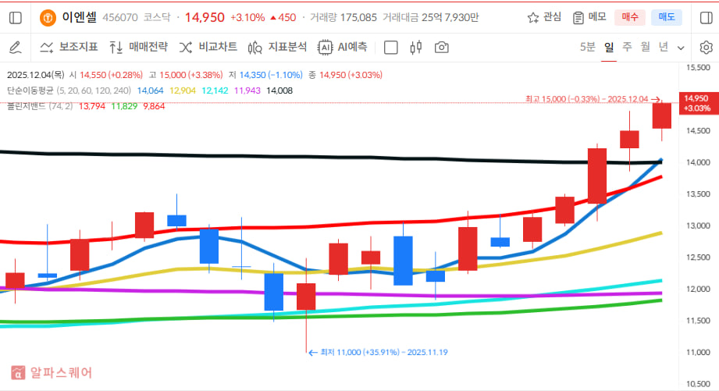Toggle the left sidebar panel icon
The image size is (719, 391).
[x=15, y=17]
